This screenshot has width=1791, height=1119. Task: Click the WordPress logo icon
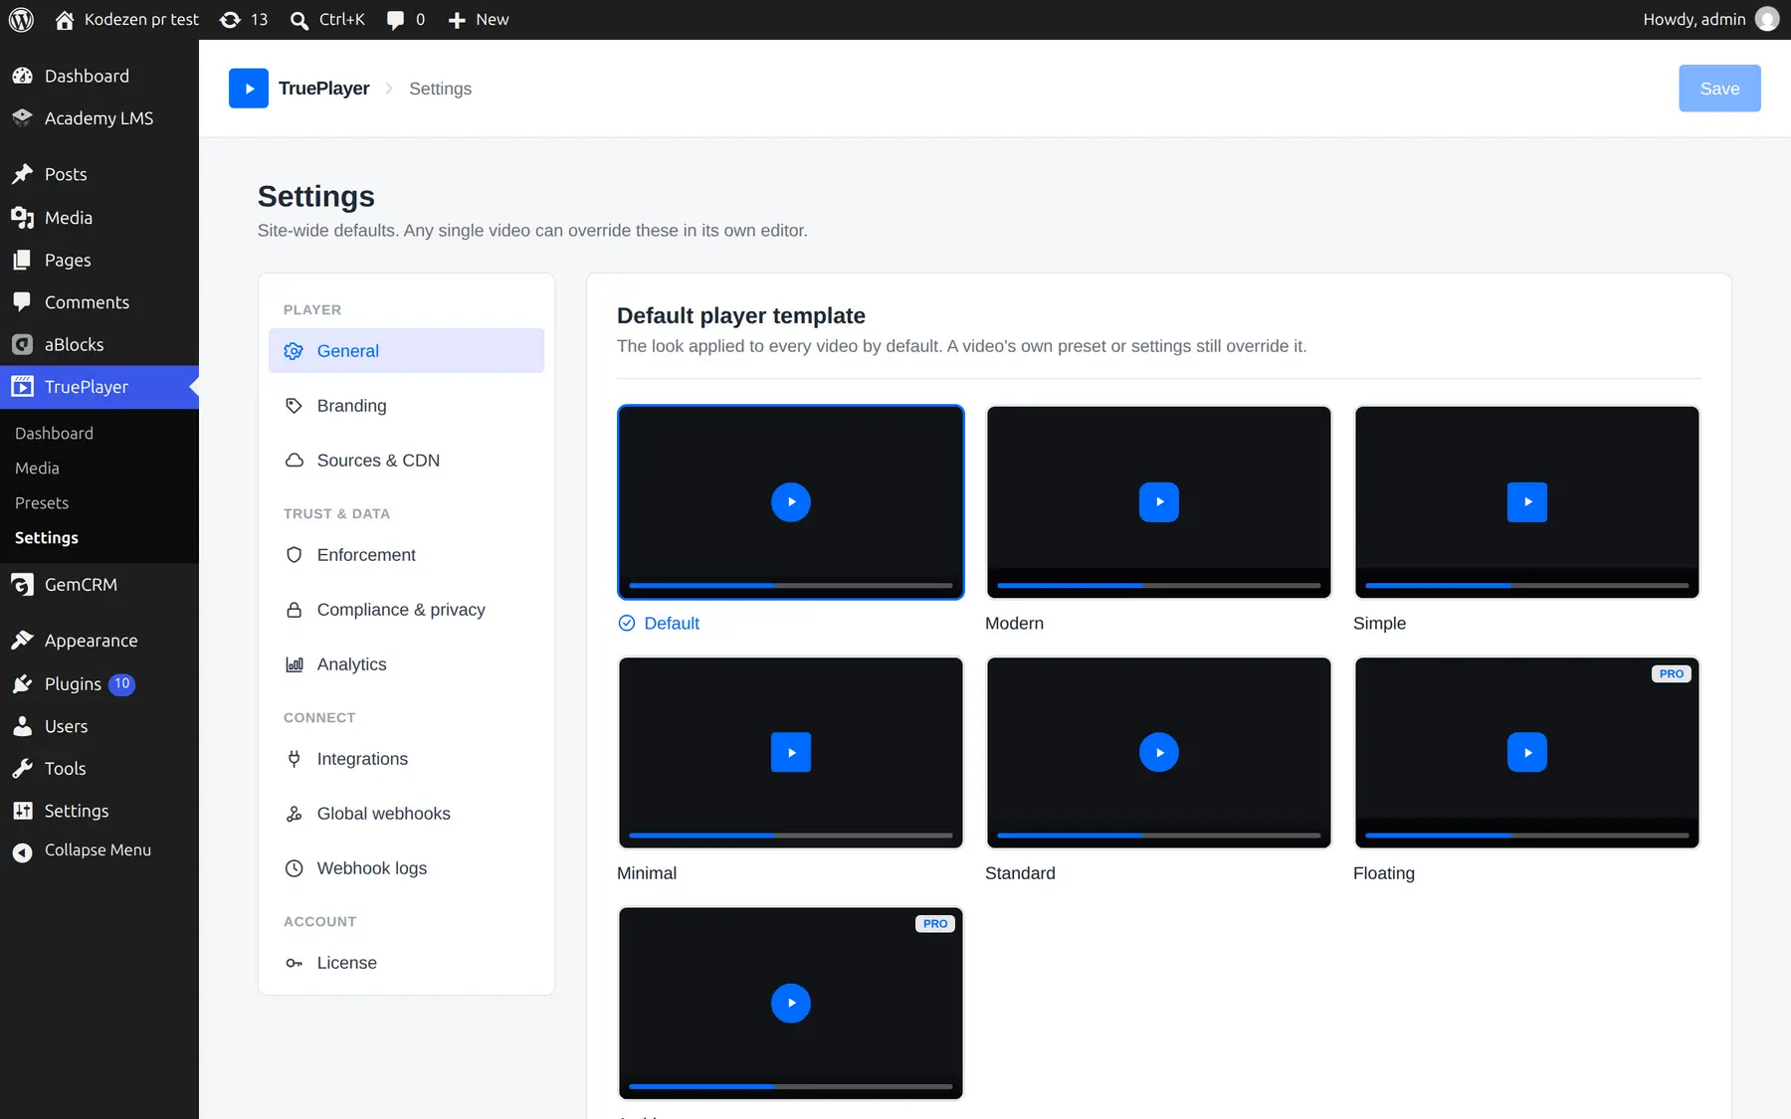pyautogui.click(x=21, y=20)
